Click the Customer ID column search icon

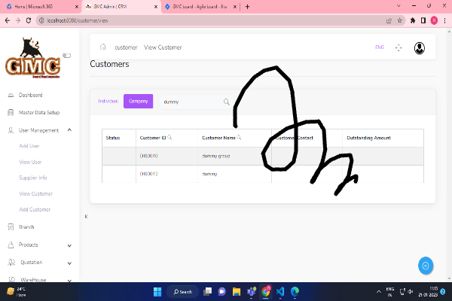[x=169, y=138]
